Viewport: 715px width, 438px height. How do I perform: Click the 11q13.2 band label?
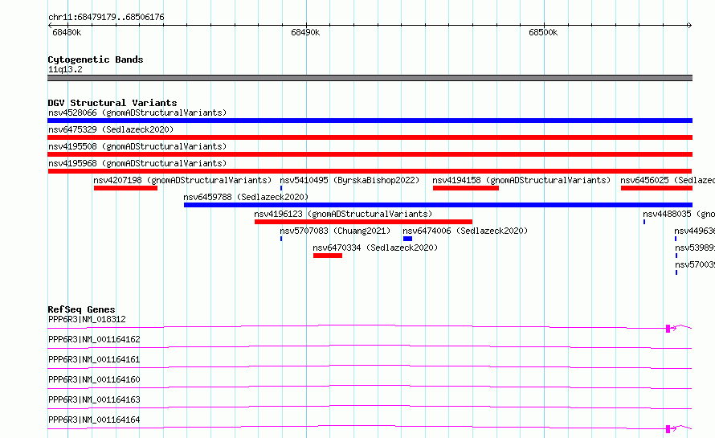point(65,69)
